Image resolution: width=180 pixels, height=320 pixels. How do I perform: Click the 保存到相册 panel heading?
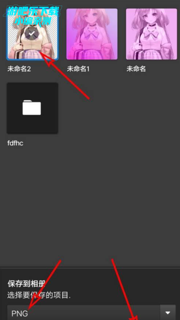(26, 284)
